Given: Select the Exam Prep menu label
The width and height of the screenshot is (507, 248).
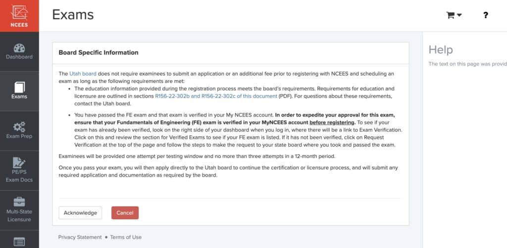Looking at the screenshot, I should (x=19, y=136).
